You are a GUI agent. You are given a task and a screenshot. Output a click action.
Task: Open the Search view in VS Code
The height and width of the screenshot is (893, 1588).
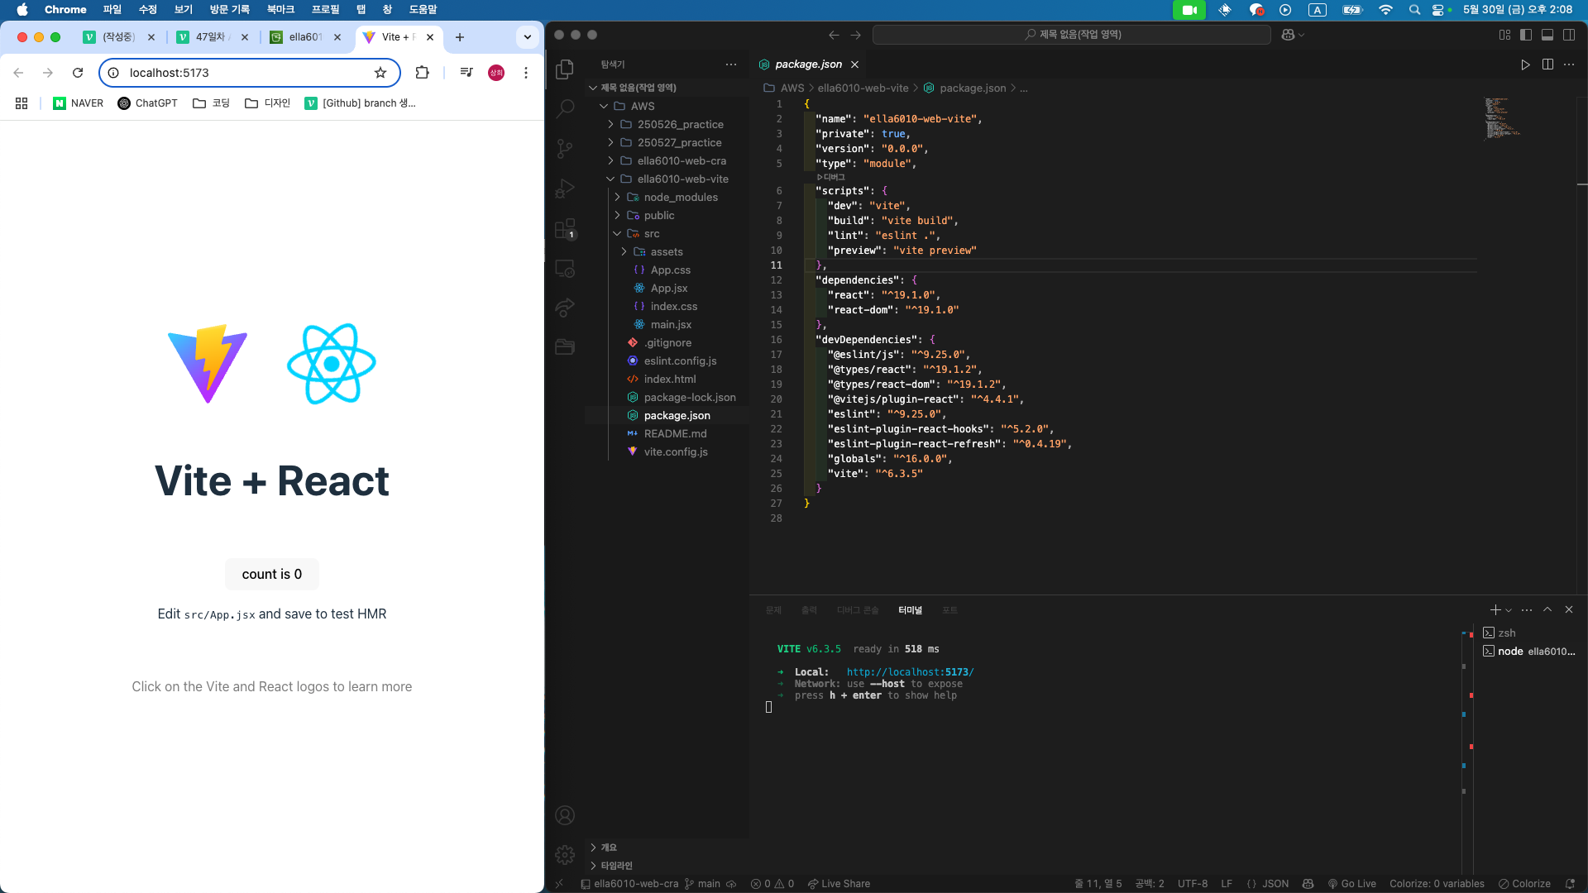(565, 109)
